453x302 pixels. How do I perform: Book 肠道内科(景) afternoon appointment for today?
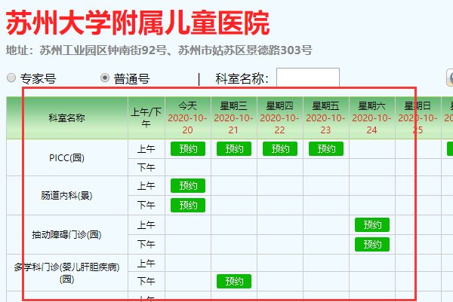188,205
